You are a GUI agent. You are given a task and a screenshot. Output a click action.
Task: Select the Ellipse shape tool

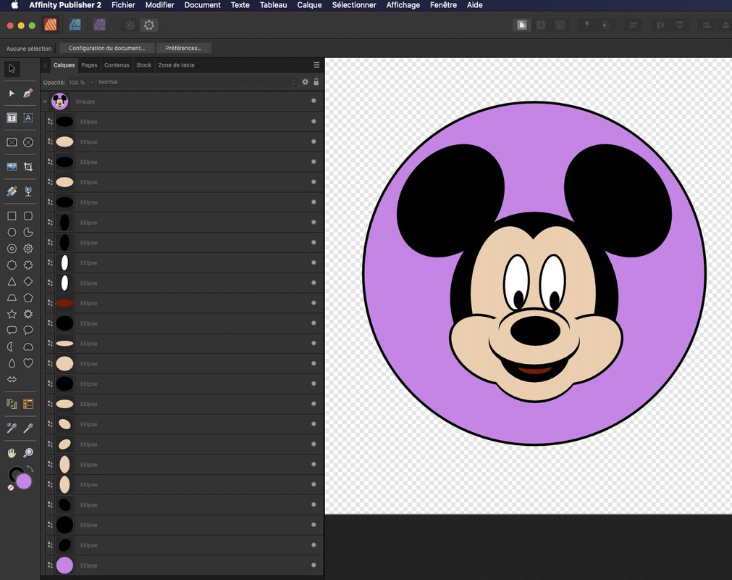12,232
